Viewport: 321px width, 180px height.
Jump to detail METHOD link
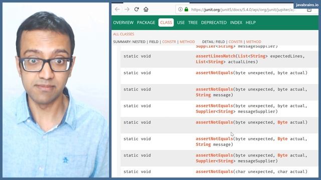[254, 41]
